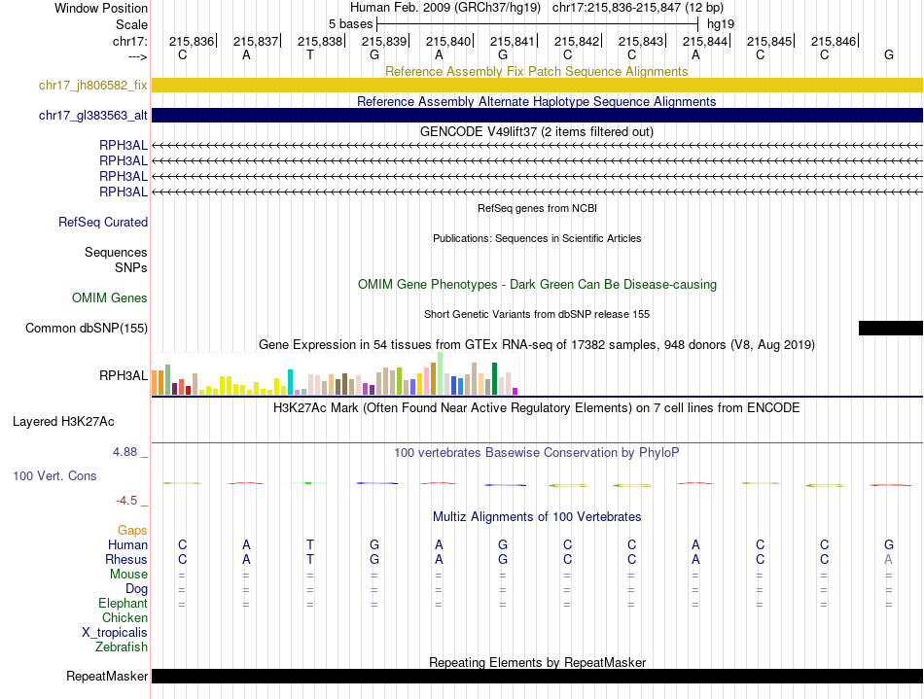This screenshot has height=699, width=924.
Task: Open the H3K27Ac Mark ENCODE track title
Action: pos(536,408)
